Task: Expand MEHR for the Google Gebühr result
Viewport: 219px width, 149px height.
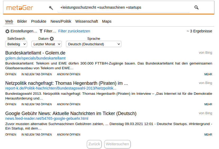Action: [208, 135]
